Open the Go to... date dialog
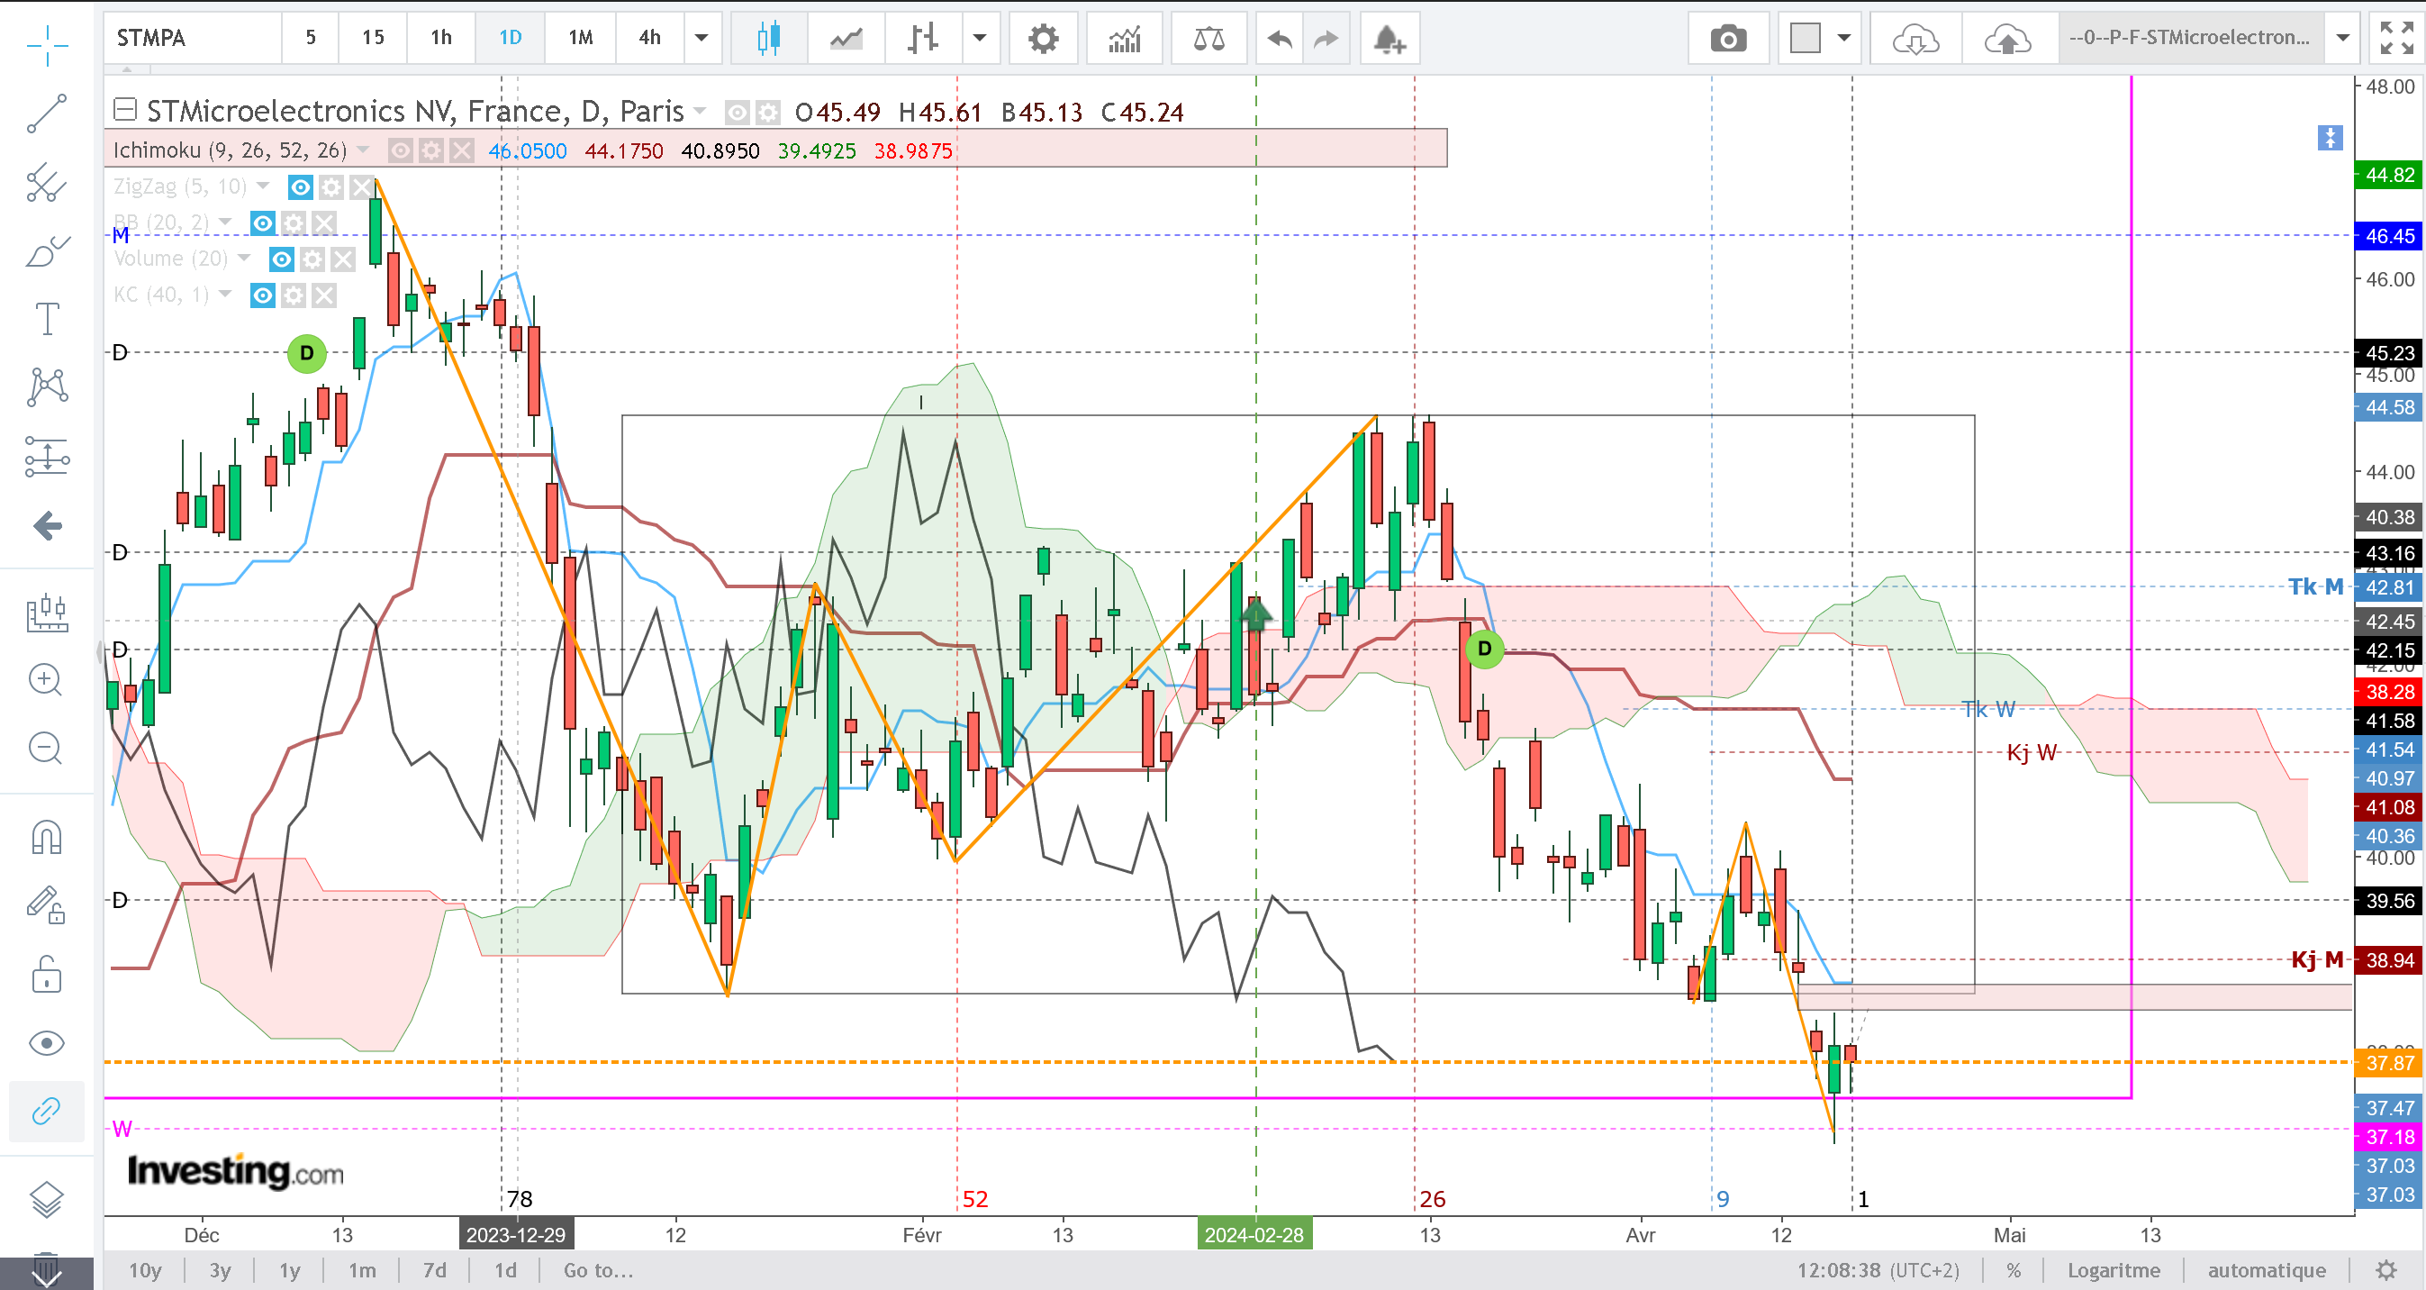Viewport: 2426px width, 1290px height. (599, 1270)
